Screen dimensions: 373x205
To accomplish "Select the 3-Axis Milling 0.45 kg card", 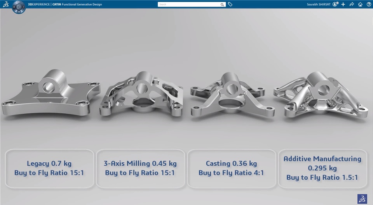I will point(140,169).
